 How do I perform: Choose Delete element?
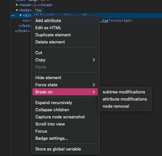tap(65, 42)
